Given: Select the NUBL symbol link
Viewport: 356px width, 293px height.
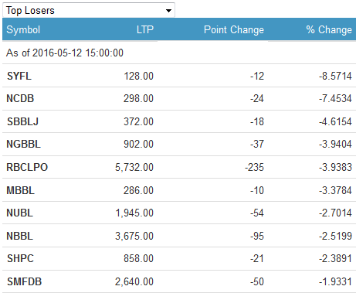Looking at the screenshot, I should coord(20,213).
